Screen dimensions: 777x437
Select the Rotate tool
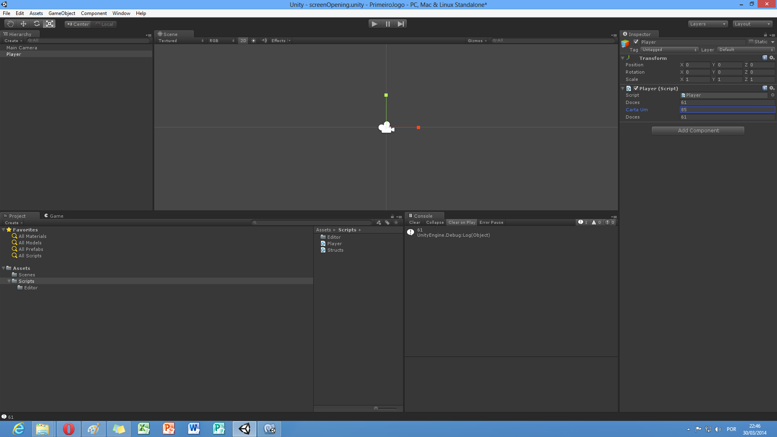coord(36,24)
